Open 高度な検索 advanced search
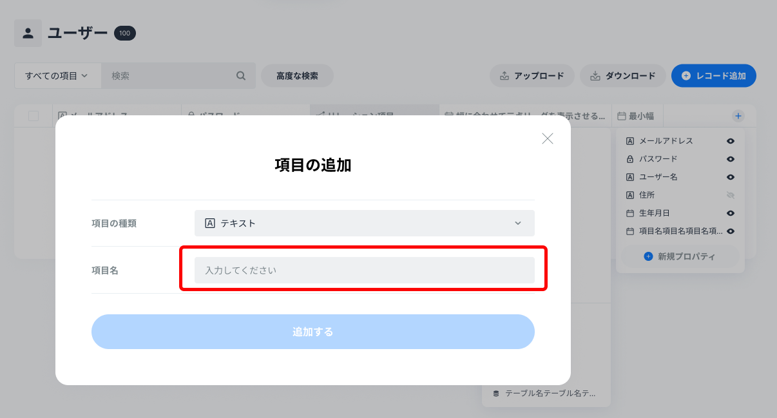 [x=297, y=75]
